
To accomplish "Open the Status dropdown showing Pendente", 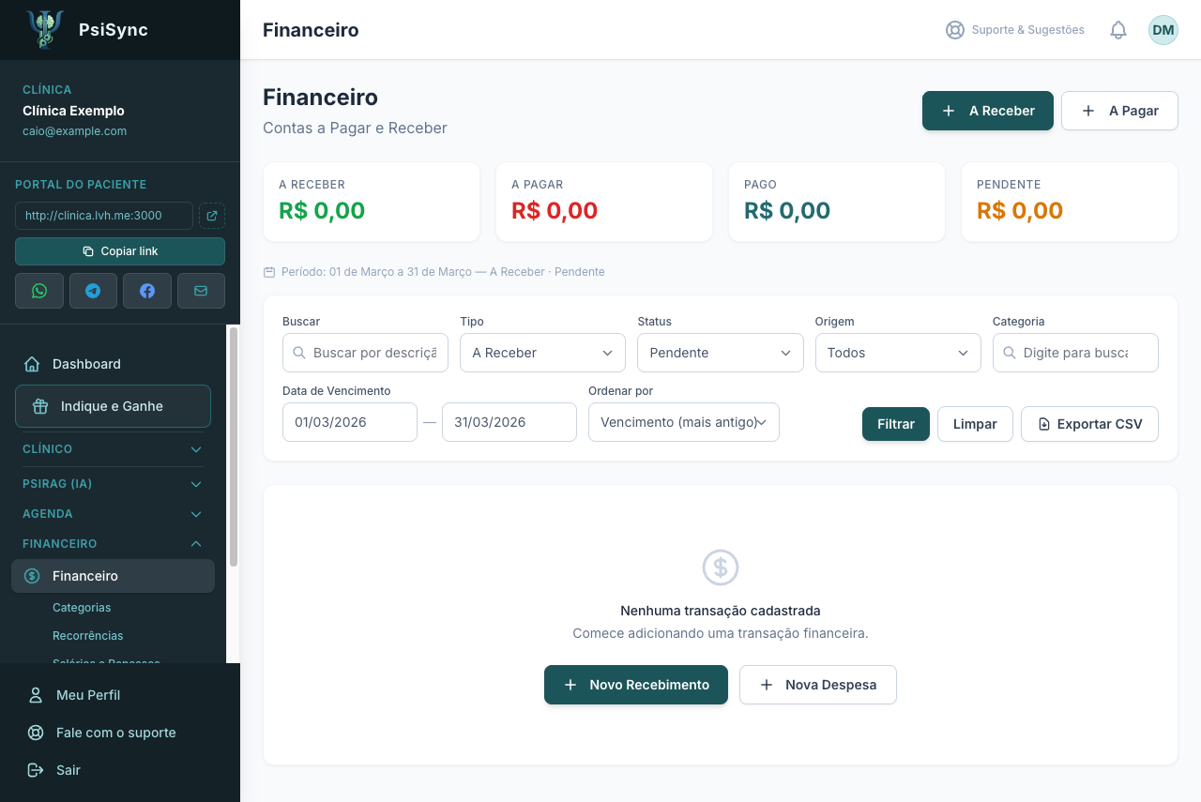I will pyautogui.click(x=721, y=353).
